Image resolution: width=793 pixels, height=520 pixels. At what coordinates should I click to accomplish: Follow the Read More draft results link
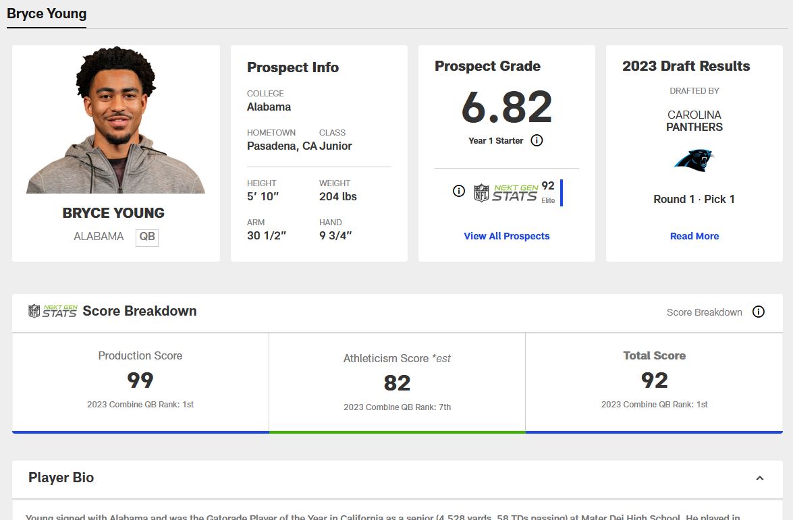pyautogui.click(x=694, y=236)
